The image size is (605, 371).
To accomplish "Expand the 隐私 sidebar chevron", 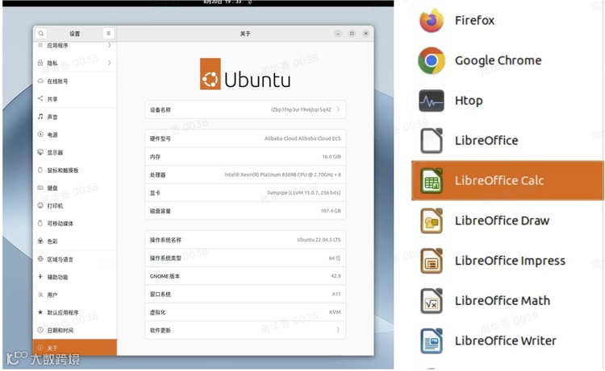I will pyautogui.click(x=110, y=63).
